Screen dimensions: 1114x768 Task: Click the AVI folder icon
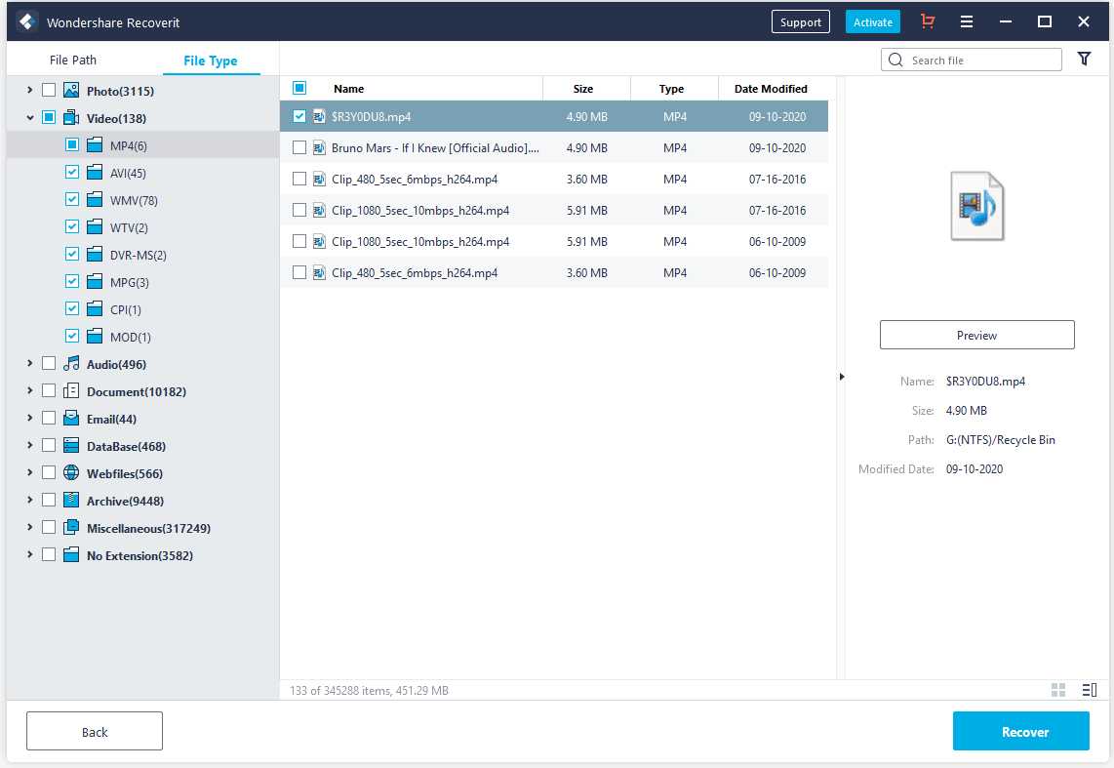96,172
